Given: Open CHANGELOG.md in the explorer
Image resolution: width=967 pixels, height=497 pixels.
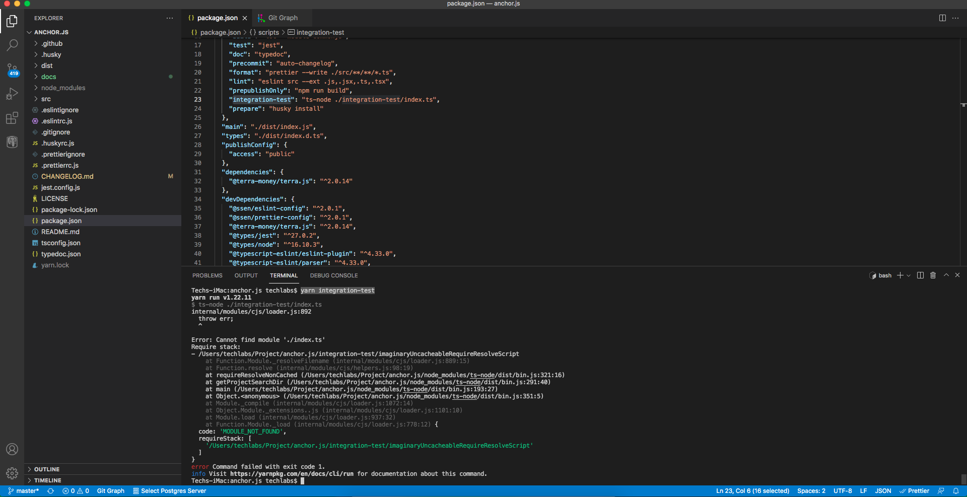Looking at the screenshot, I should click(x=103, y=177).
